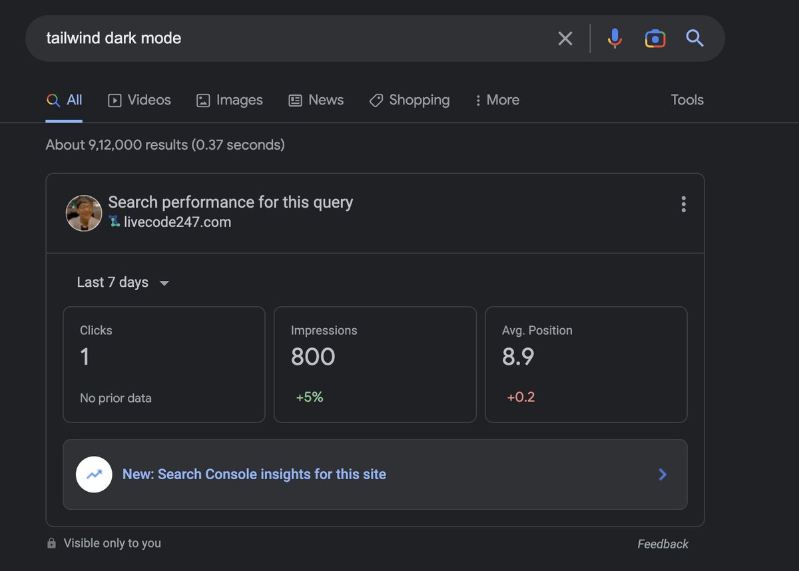Open the Avg. Position metric card
Image resolution: width=799 pixels, height=571 pixels.
[586, 364]
